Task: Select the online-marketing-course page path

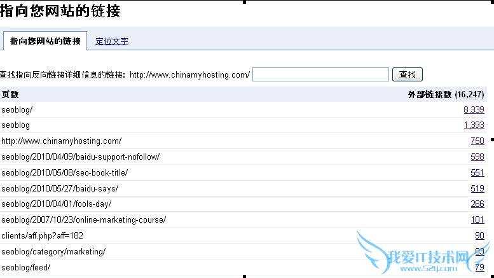Action: (x=84, y=219)
